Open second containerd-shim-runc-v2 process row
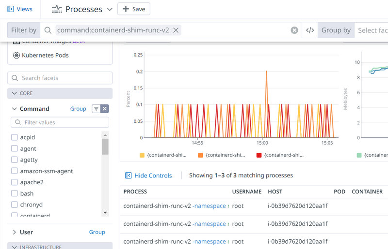The height and width of the screenshot is (249, 388). [x=254, y=224]
